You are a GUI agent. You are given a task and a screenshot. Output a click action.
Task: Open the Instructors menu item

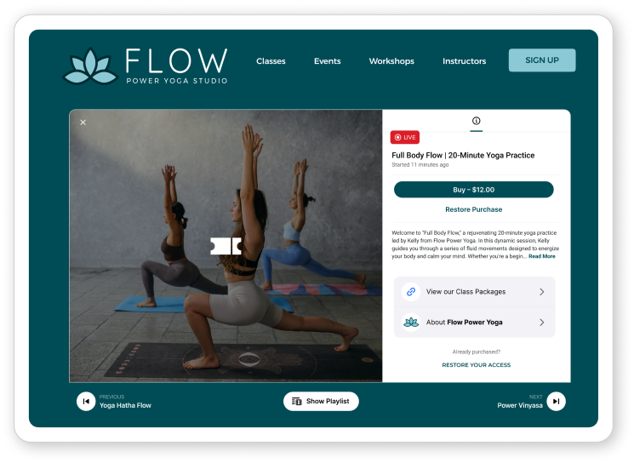tap(464, 61)
